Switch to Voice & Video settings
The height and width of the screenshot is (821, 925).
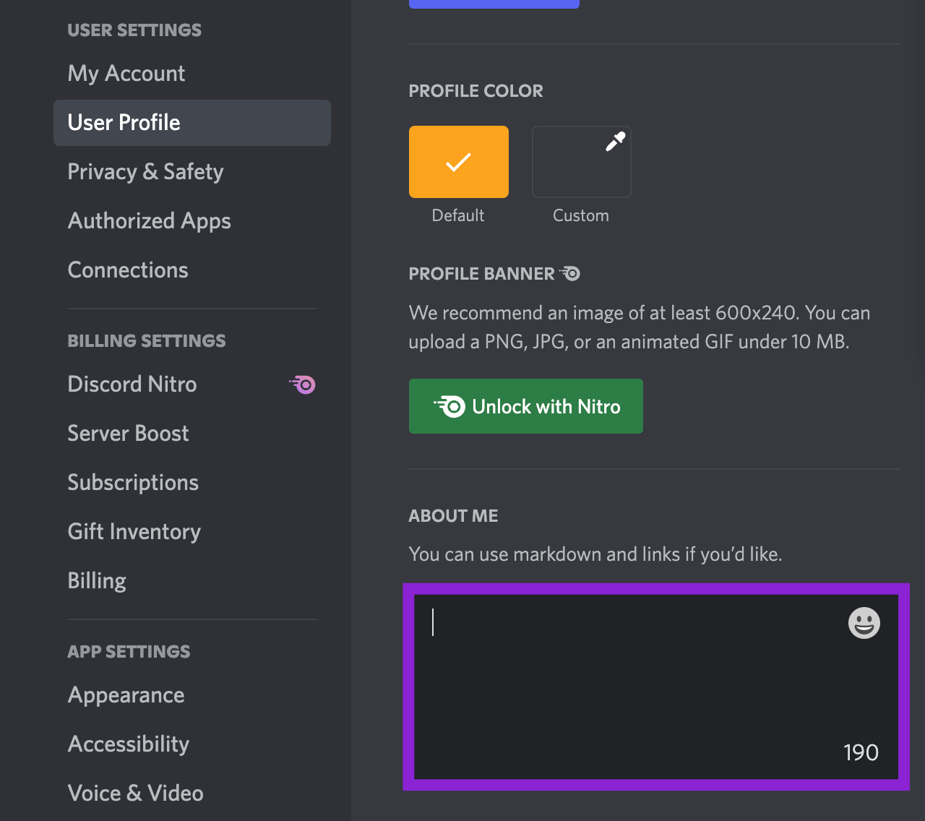click(135, 794)
